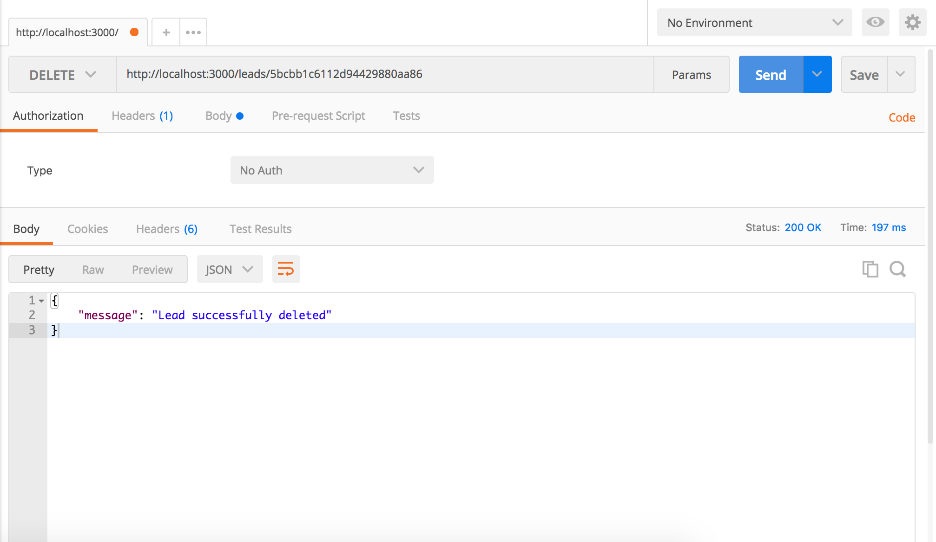936x542 pixels.
Task: Search the response with magnifier icon
Action: (x=897, y=269)
